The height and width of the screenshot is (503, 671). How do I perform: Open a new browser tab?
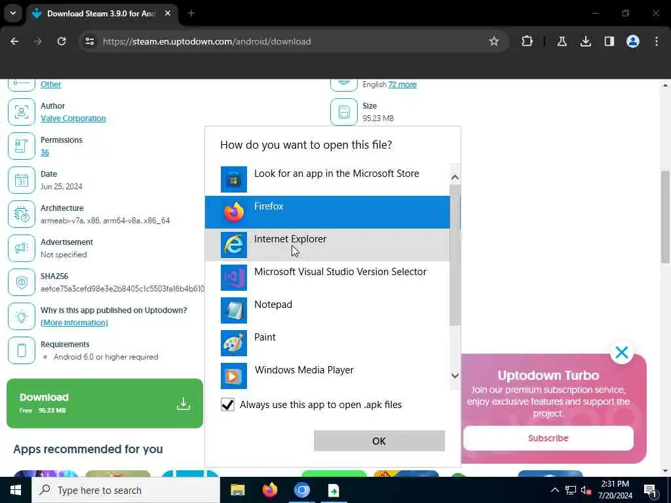point(191,13)
